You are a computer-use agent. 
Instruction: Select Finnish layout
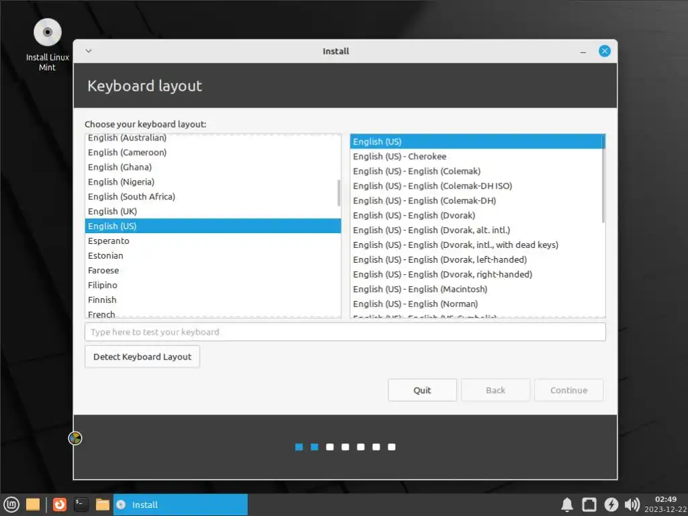tap(213, 300)
